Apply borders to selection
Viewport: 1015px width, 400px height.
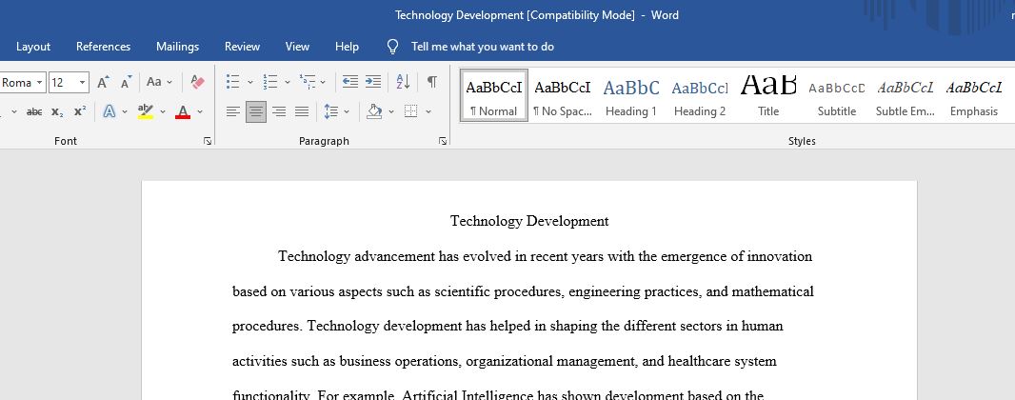click(410, 112)
